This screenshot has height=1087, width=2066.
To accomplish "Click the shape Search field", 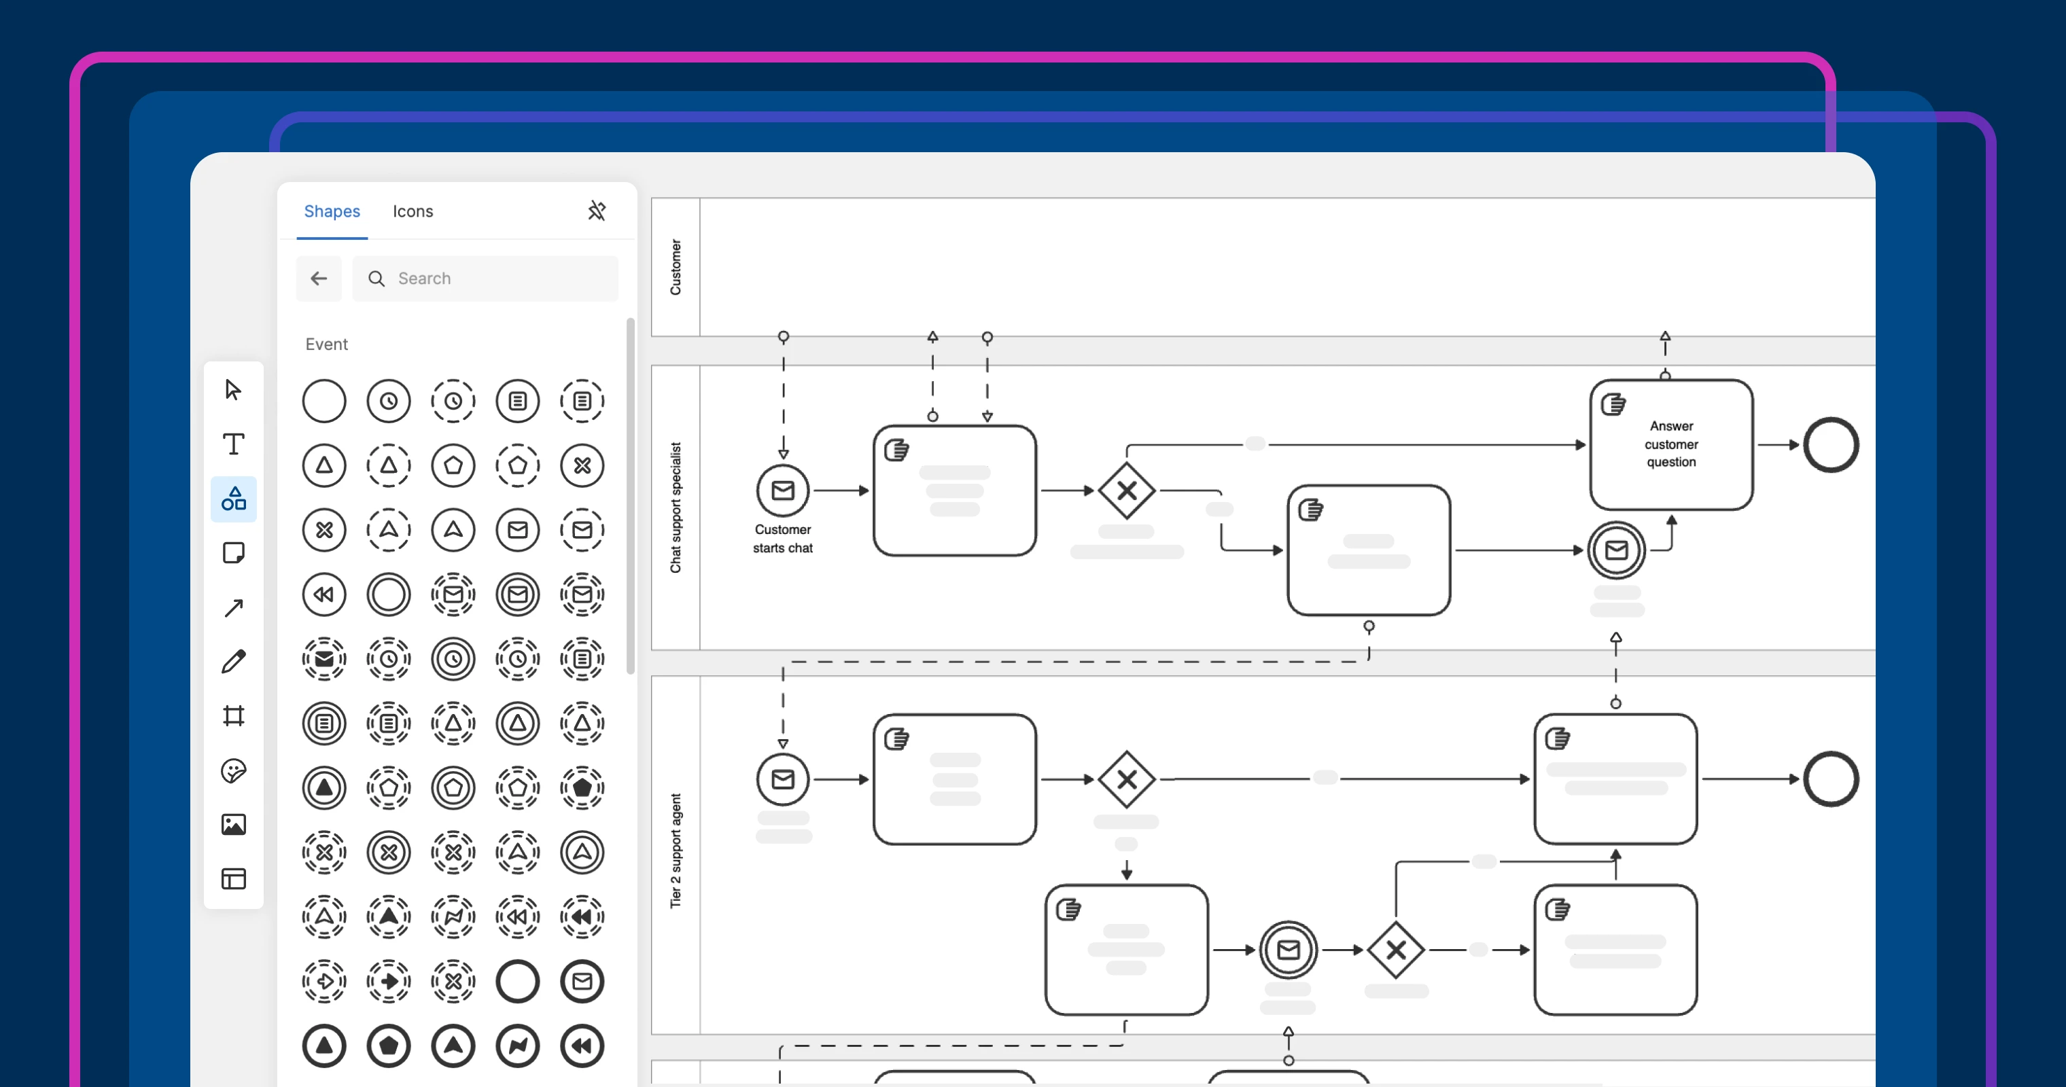I will (x=485, y=278).
